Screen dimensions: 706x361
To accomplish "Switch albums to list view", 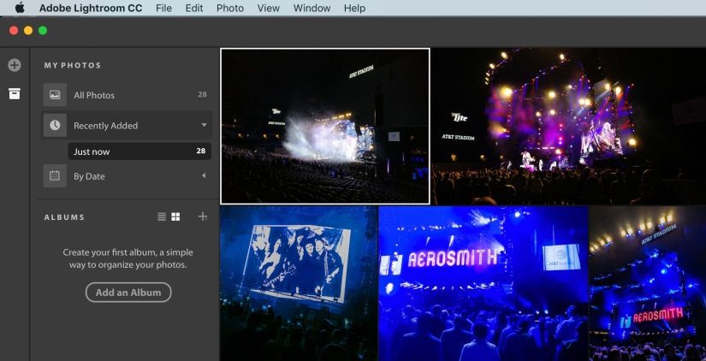I will (162, 217).
